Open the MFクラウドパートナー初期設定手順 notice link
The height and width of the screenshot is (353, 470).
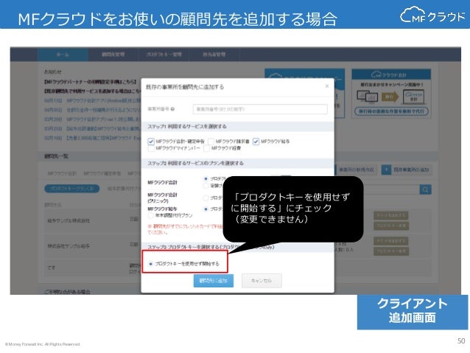[x=90, y=82]
